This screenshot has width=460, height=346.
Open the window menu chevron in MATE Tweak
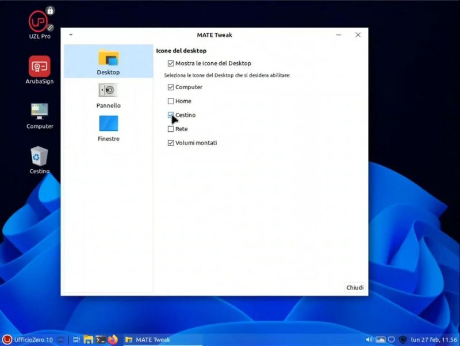71,35
